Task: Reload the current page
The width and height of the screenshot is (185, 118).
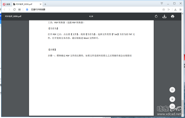Action: 14,9
